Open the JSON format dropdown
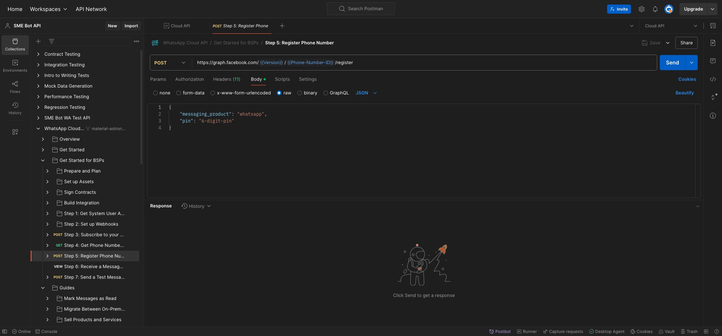Screen dimensions: 722x336 click(x=366, y=93)
